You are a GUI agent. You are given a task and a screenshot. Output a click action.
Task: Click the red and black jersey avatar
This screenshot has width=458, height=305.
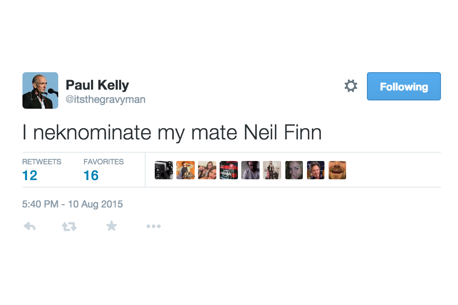point(229,170)
